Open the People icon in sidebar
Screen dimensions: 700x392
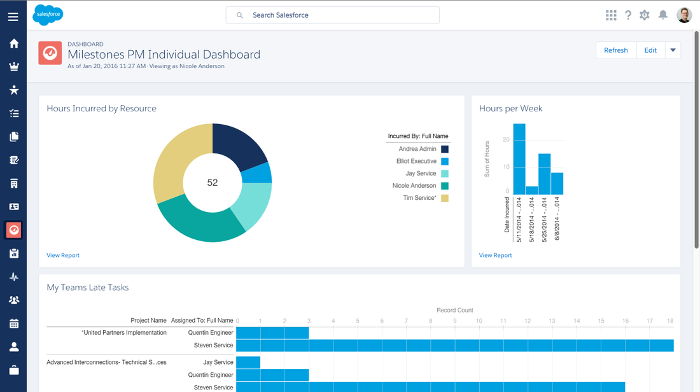point(14,347)
